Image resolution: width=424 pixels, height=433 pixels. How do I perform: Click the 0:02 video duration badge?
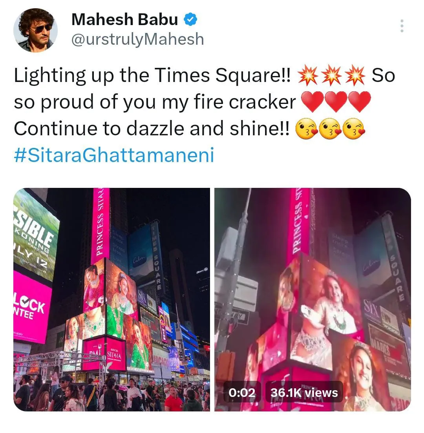coord(242,392)
